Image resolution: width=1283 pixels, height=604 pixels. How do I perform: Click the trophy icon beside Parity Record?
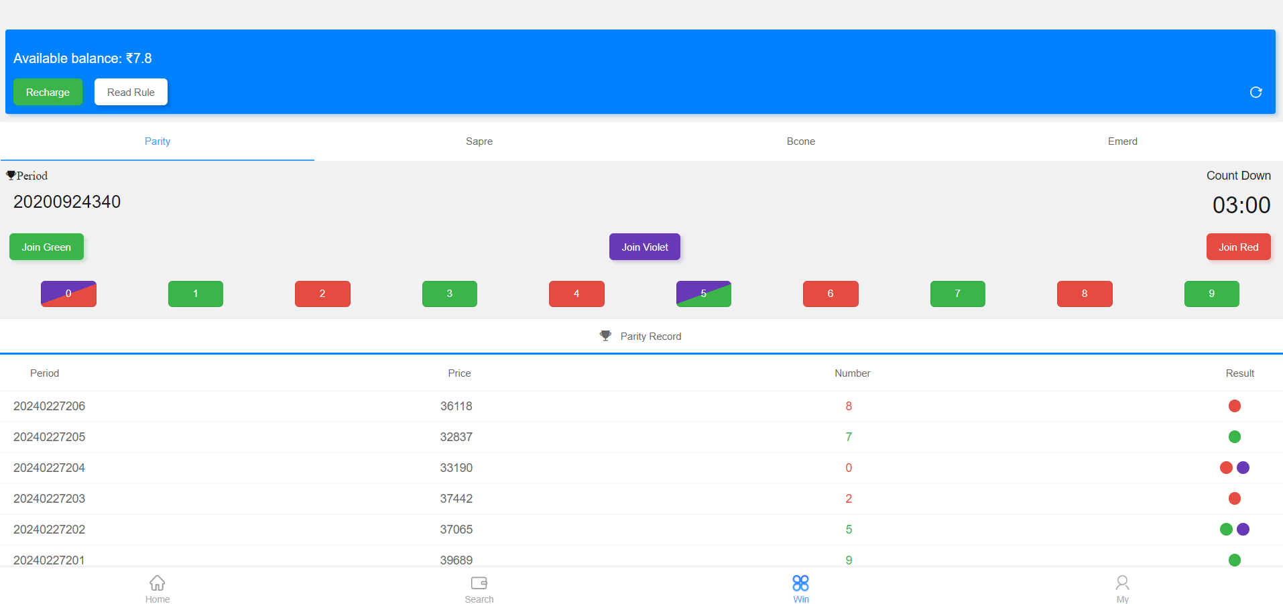click(x=605, y=336)
